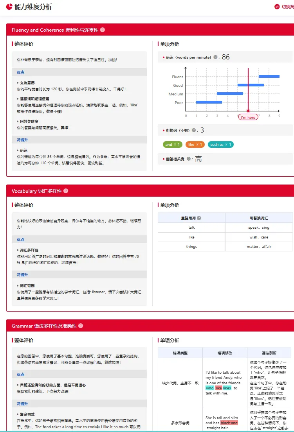The image size is (294, 432).
Task: Click the 'like' cell in repeated words table
Action: pyautogui.click(x=191, y=237)
